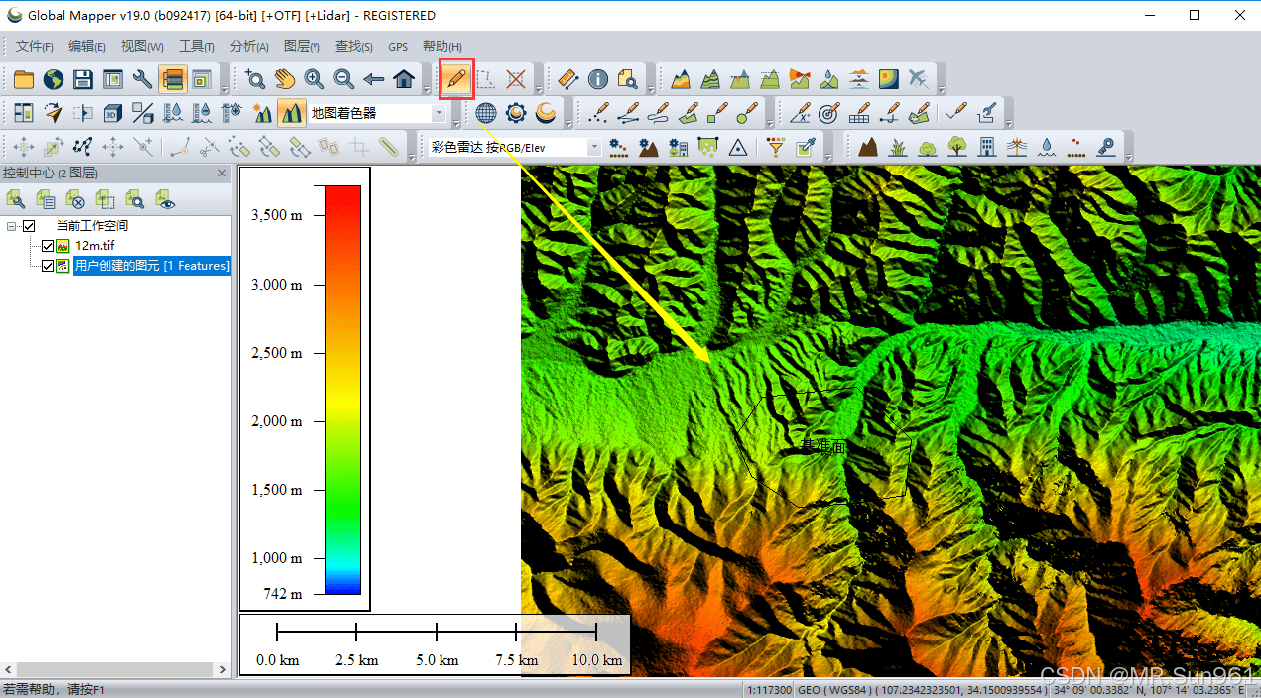Click the 基准面 polygon label on map
Image resolution: width=1261 pixels, height=698 pixels.
[823, 447]
